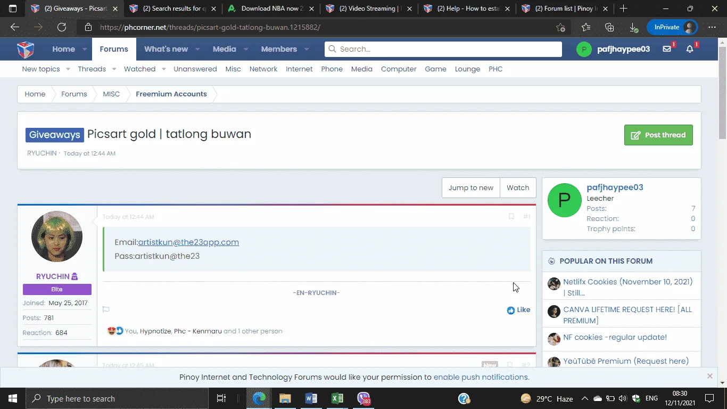Click the Giveaways thread prefix label
The image size is (727, 409).
pyautogui.click(x=55, y=135)
